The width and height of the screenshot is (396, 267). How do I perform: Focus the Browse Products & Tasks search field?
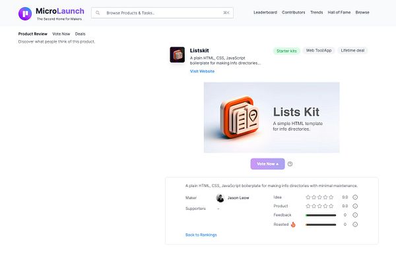pyautogui.click(x=162, y=13)
